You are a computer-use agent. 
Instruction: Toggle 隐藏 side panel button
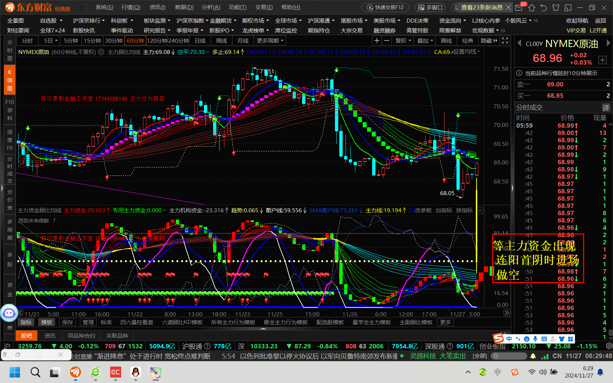coord(489,40)
